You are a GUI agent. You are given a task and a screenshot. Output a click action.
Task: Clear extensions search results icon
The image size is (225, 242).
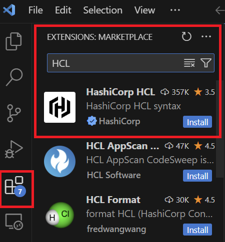pyautogui.click(x=189, y=63)
